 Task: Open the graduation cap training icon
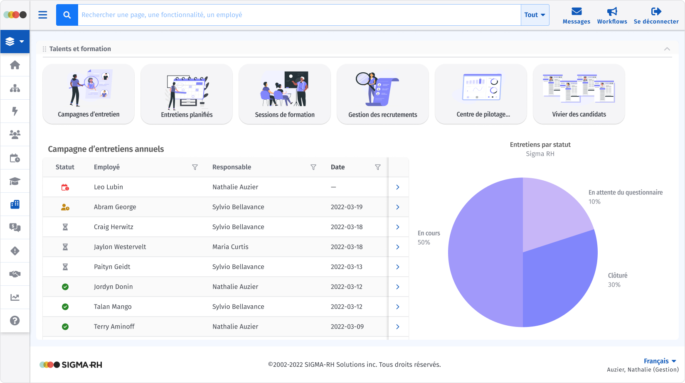tap(15, 181)
